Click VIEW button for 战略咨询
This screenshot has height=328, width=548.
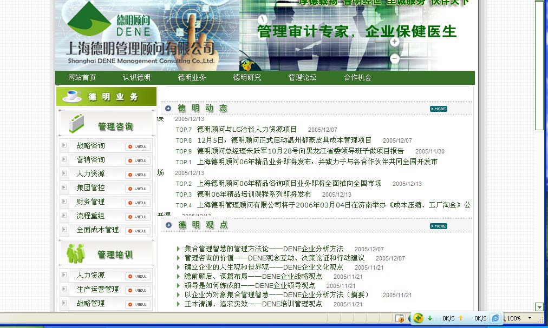click(x=138, y=146)
